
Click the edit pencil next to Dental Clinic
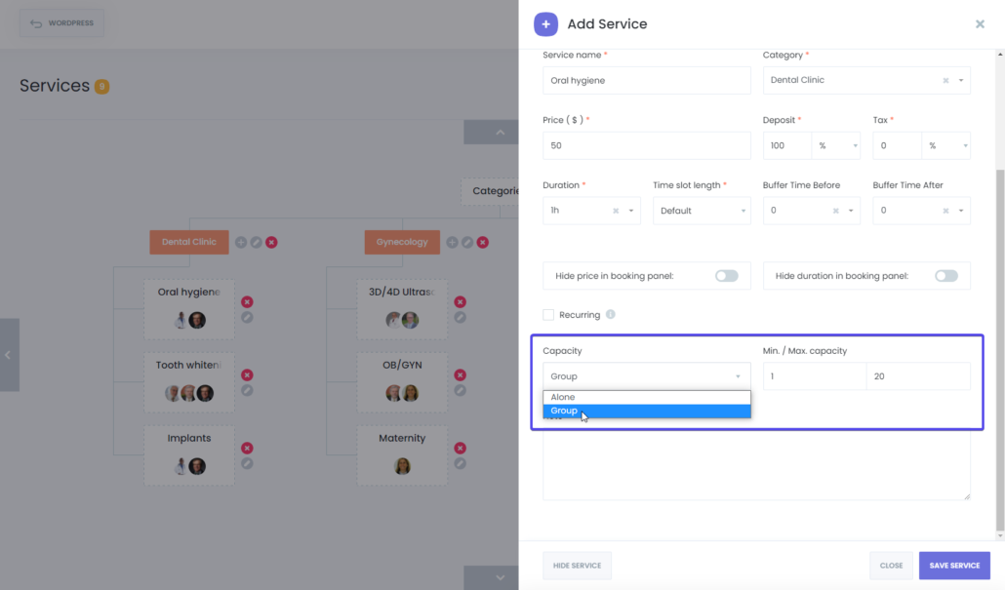257,242
